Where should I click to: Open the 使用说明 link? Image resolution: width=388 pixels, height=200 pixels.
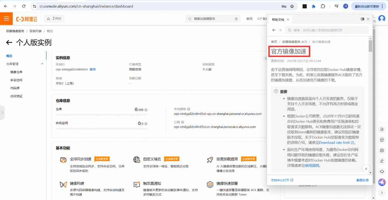(313, 166)
